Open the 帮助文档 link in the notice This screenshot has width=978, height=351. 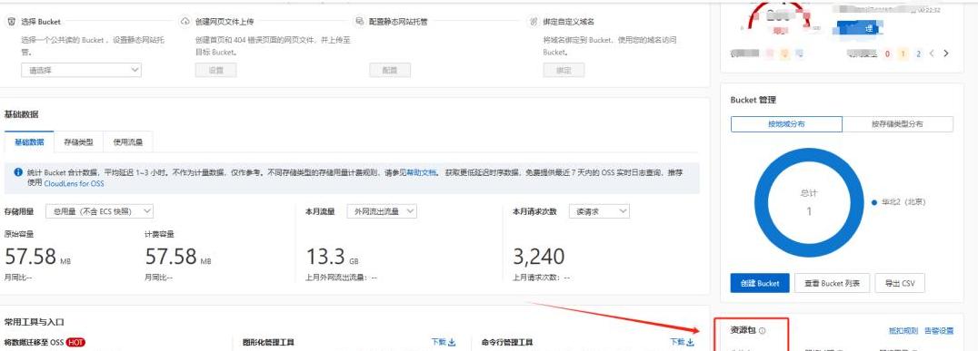(422, 172)
